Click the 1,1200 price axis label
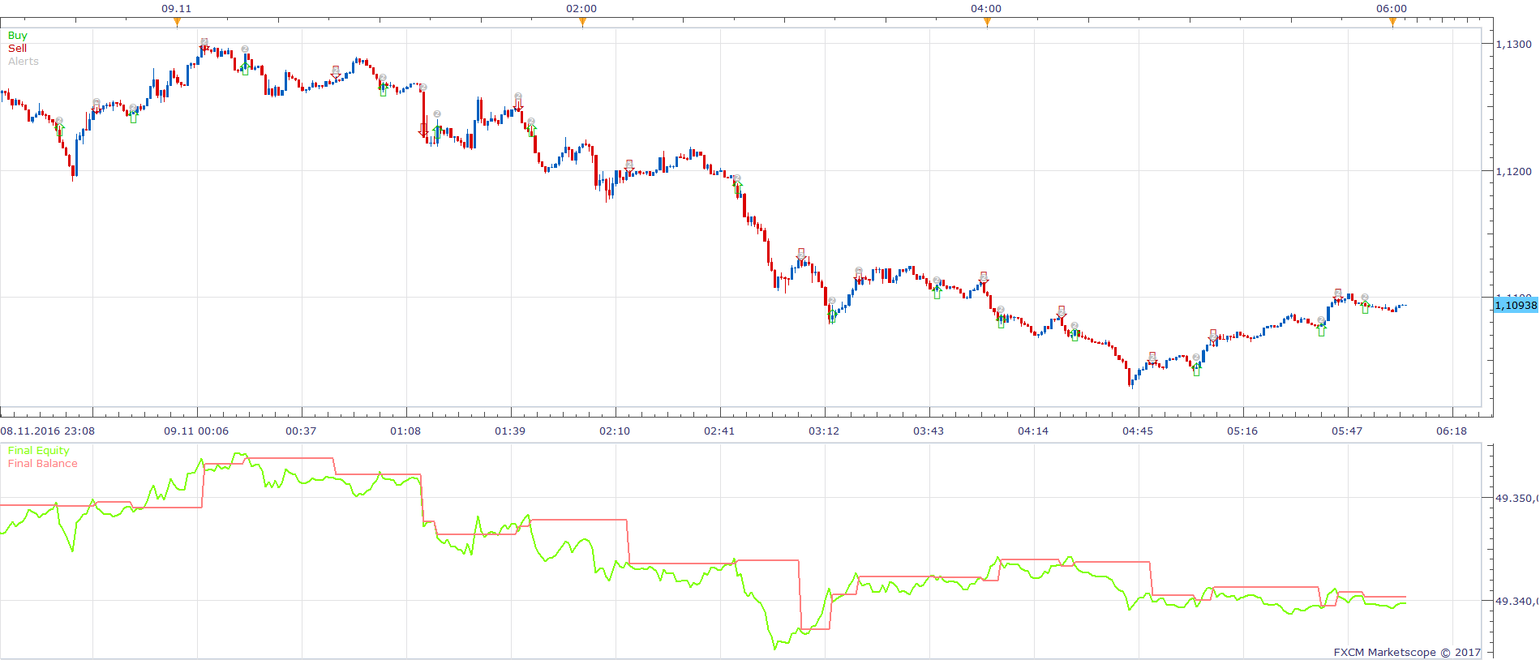Image resolution: width=1540 pixels, height=660 pixels. [1513, 172]
